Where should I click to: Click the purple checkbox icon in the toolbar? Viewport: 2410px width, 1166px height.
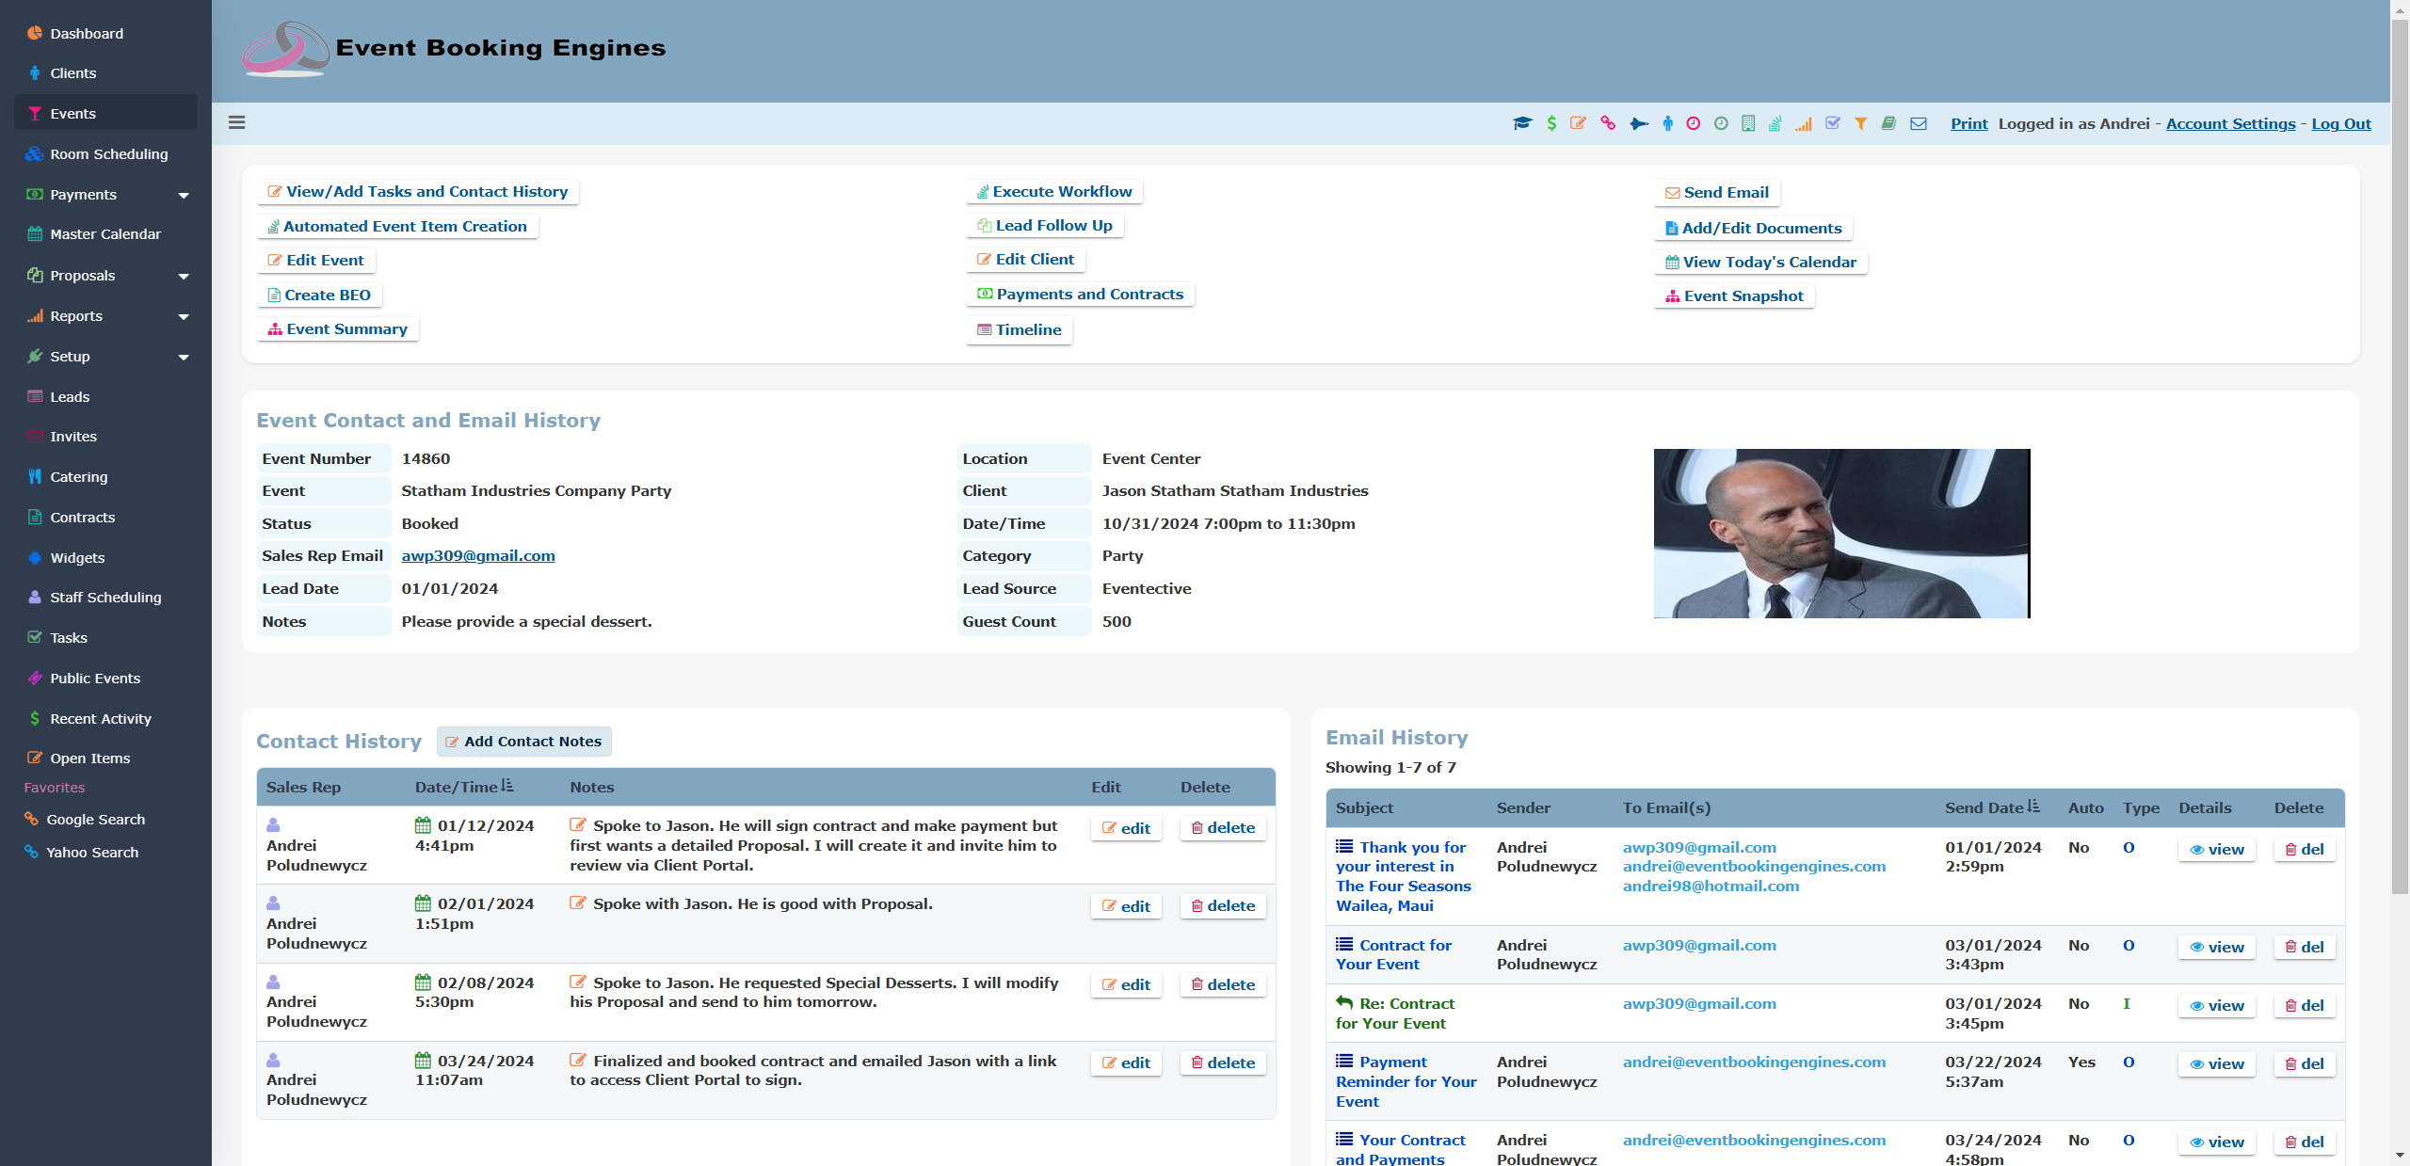coord(1833,123)
